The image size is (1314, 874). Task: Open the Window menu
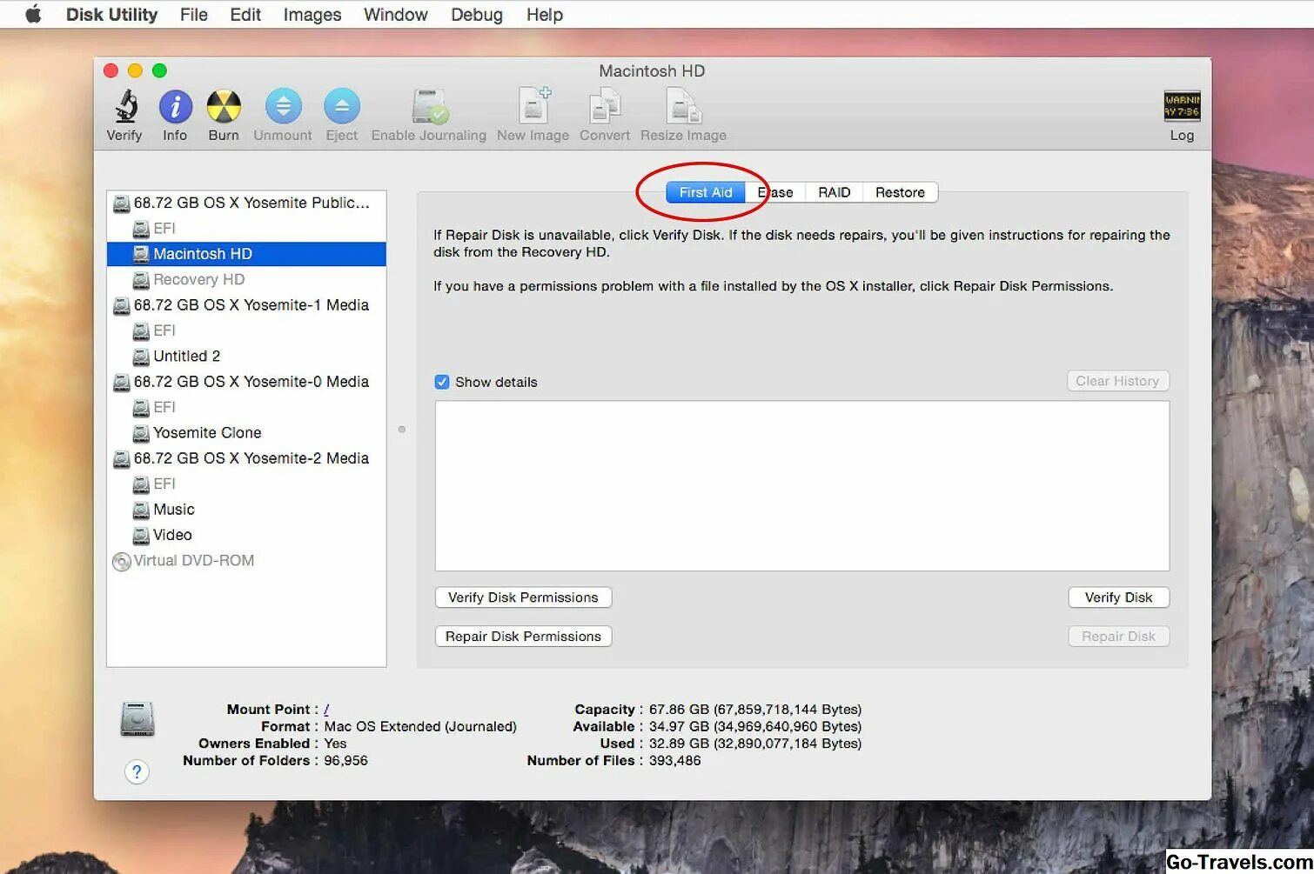396,15
